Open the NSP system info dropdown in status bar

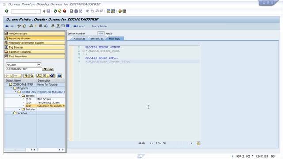coord(252,156)
